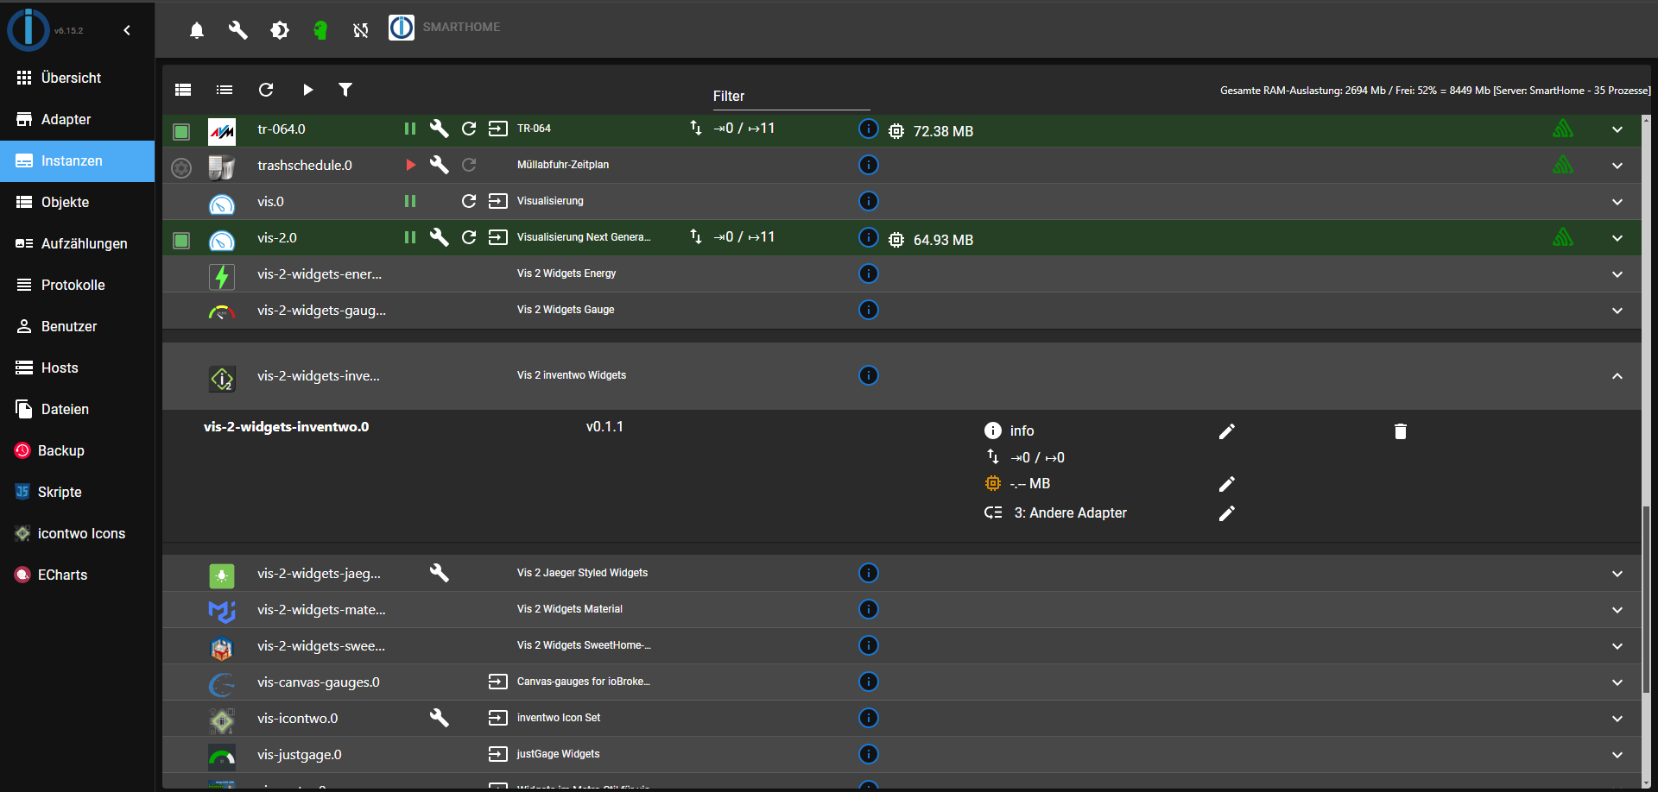Screen dimensions: 1658x792
Task: Restart the vis.0 instance
Action: [x=469, y=201]
